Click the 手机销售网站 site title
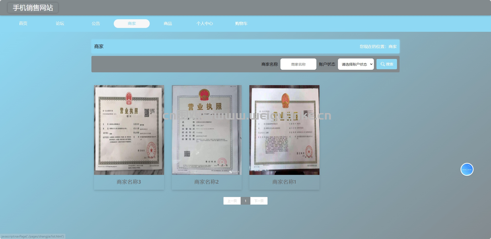This screenshot has width=491, height=239. (33, 8)
